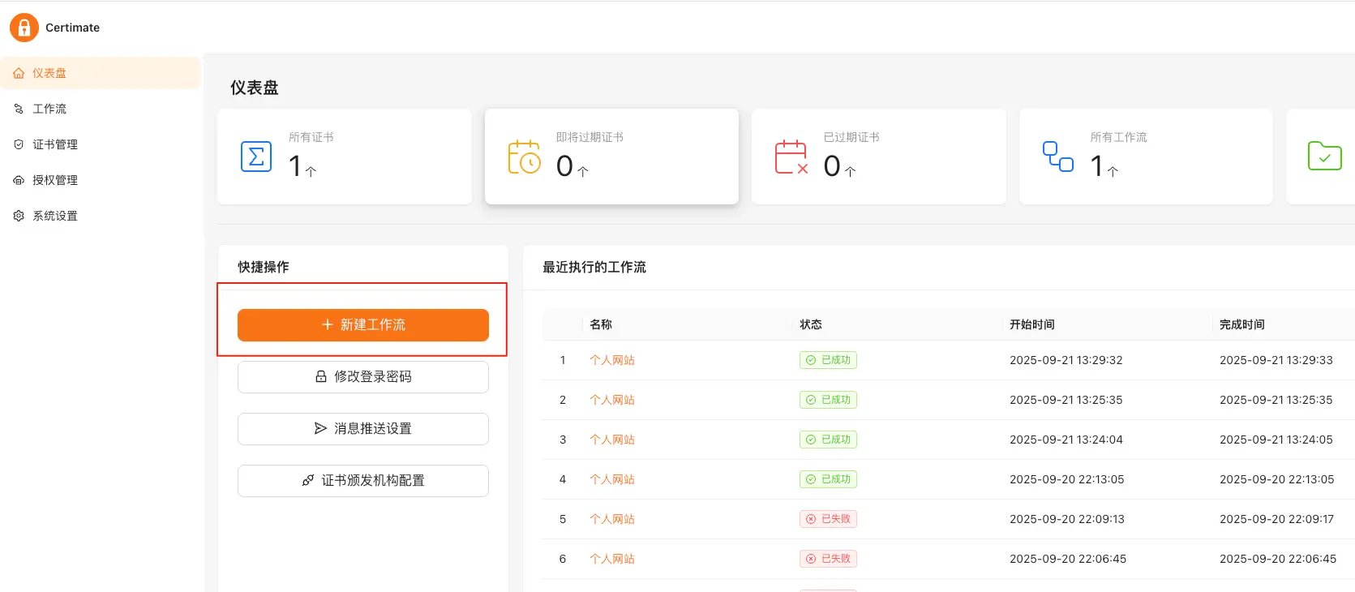Click the 已失败 status tag in row 6
Image resolution: width=1355 pixels, height=592 pixels.
tap(828, 559)
